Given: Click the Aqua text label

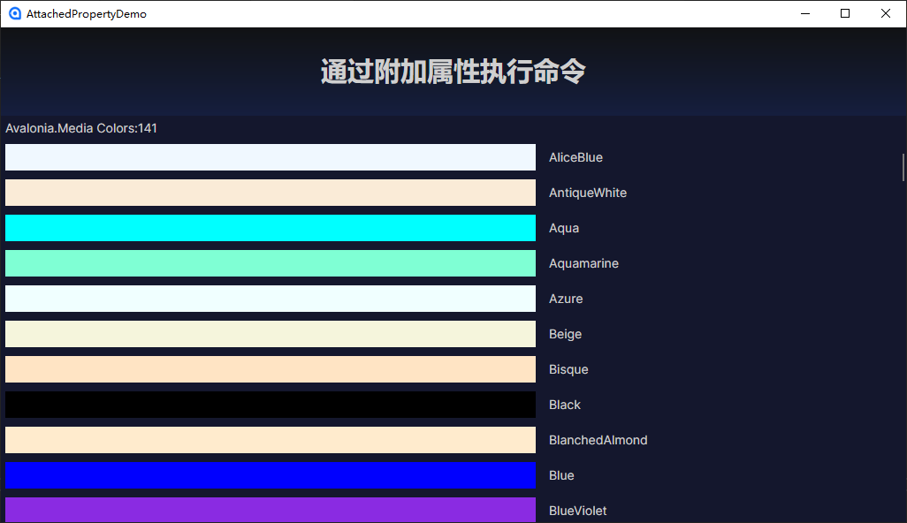Looking at the screenshot, I should [x=564, y=227].
